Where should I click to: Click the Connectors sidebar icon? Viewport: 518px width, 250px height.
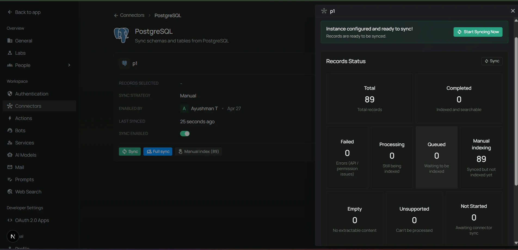pyautogui.click(x=10, y=106)
